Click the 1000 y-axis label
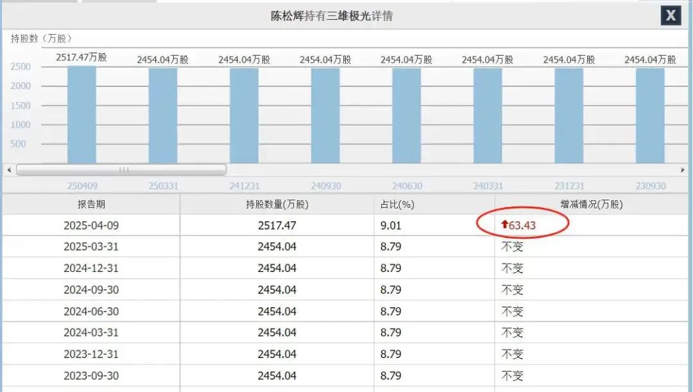Image resolution: width=693 pixels, height=392 pixels. [21, 124]
